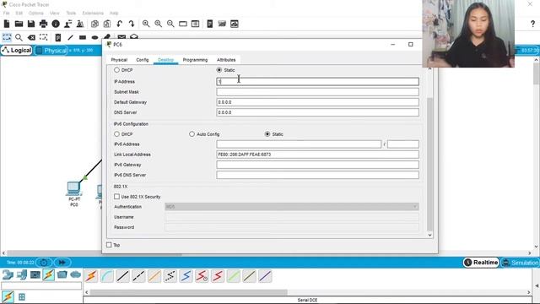The width and height of the screenshot is (540, 304).
Task: Pick the Delete tool
Action: tap(31, 37)
